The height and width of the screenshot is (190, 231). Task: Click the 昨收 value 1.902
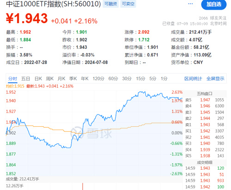pyautogui.click(x=81, y=40)
